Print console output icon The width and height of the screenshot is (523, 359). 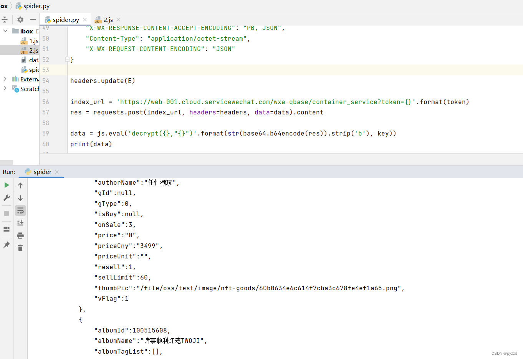coord(20,235)
